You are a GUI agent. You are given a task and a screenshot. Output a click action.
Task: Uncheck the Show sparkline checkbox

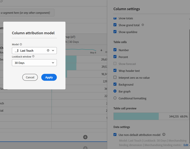[x=115, y=32]
